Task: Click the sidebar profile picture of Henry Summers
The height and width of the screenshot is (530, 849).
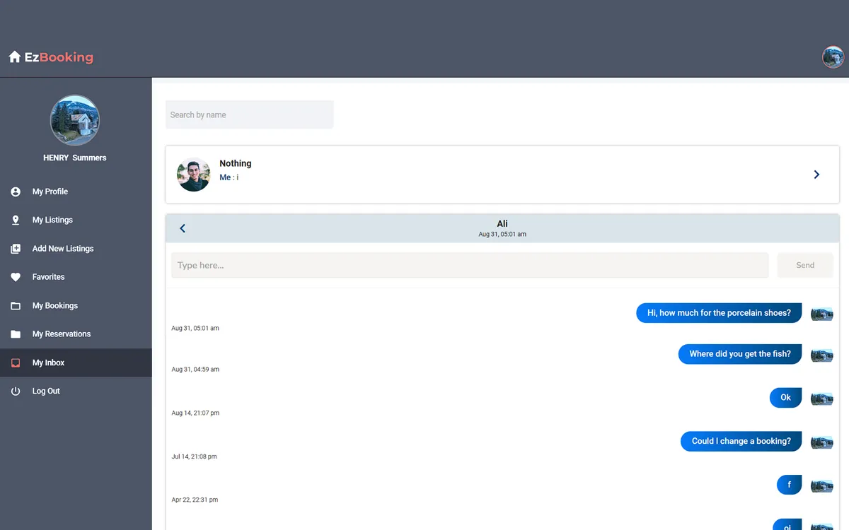Action: pos(75,120)
